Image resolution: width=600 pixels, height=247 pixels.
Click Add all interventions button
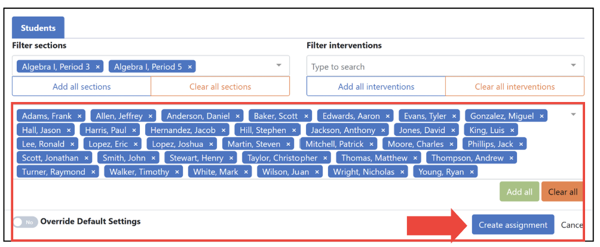(x=376, y=87)
